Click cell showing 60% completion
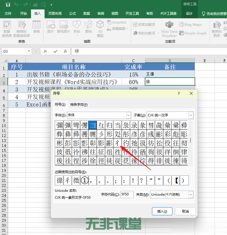Screen dimensions: 227x235 pyautogui.click(x=133, y=82)
